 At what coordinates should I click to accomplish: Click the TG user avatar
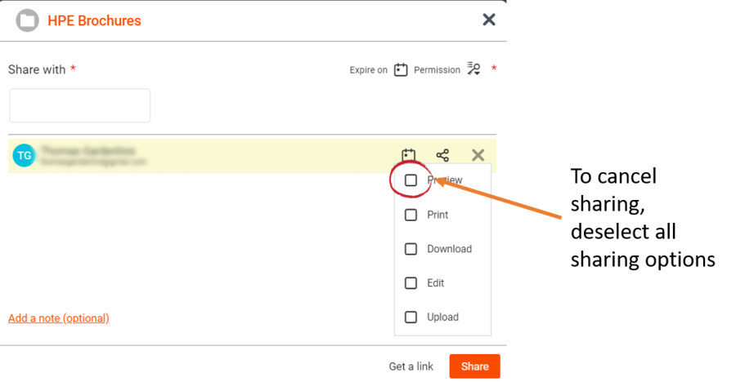[25, 156]
